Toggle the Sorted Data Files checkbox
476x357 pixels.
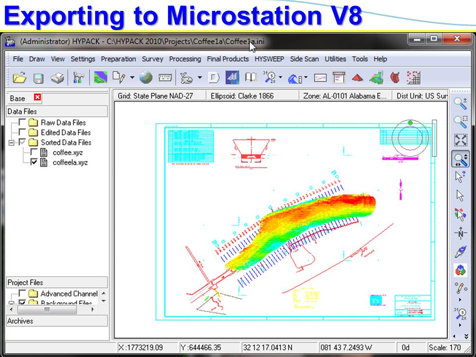coord(22,142)
